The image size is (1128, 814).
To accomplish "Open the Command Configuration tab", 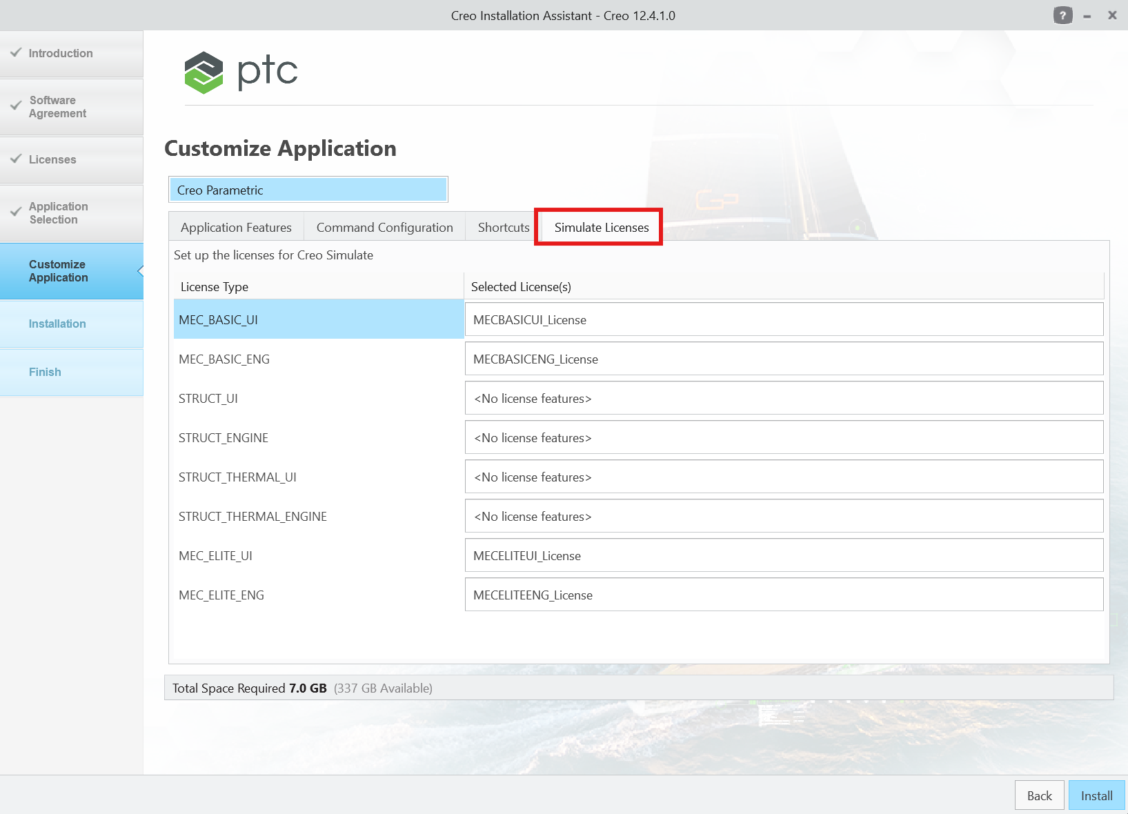I will [x=384, y=227].
